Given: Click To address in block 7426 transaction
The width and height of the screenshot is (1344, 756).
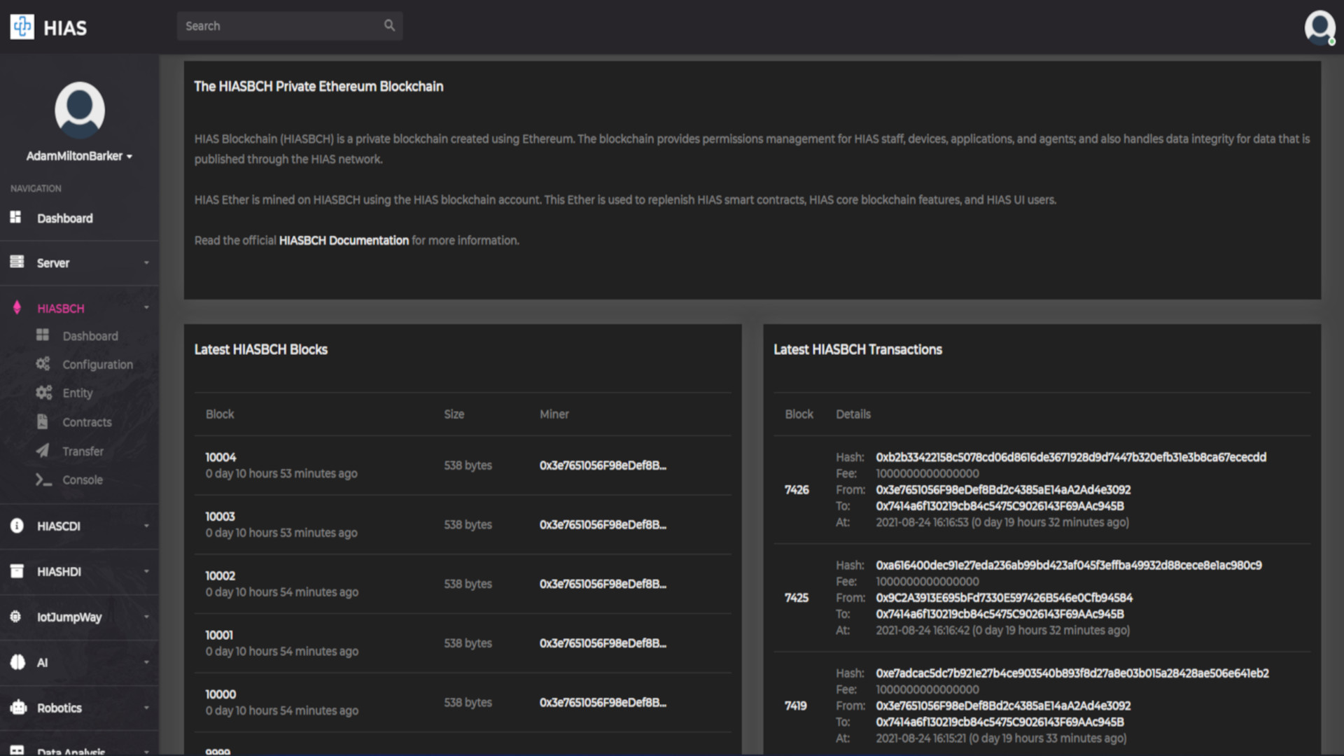Looking at the screenshot, I should pyautogui.click(x=1000, y=505).
